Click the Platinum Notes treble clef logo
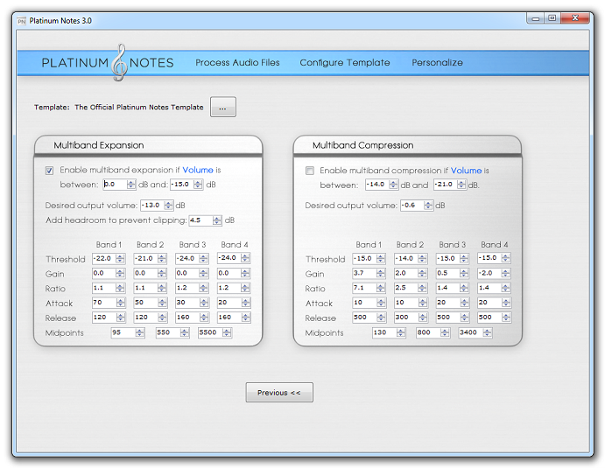This screenshot has height=468, width=605. [x=121, y=61]
